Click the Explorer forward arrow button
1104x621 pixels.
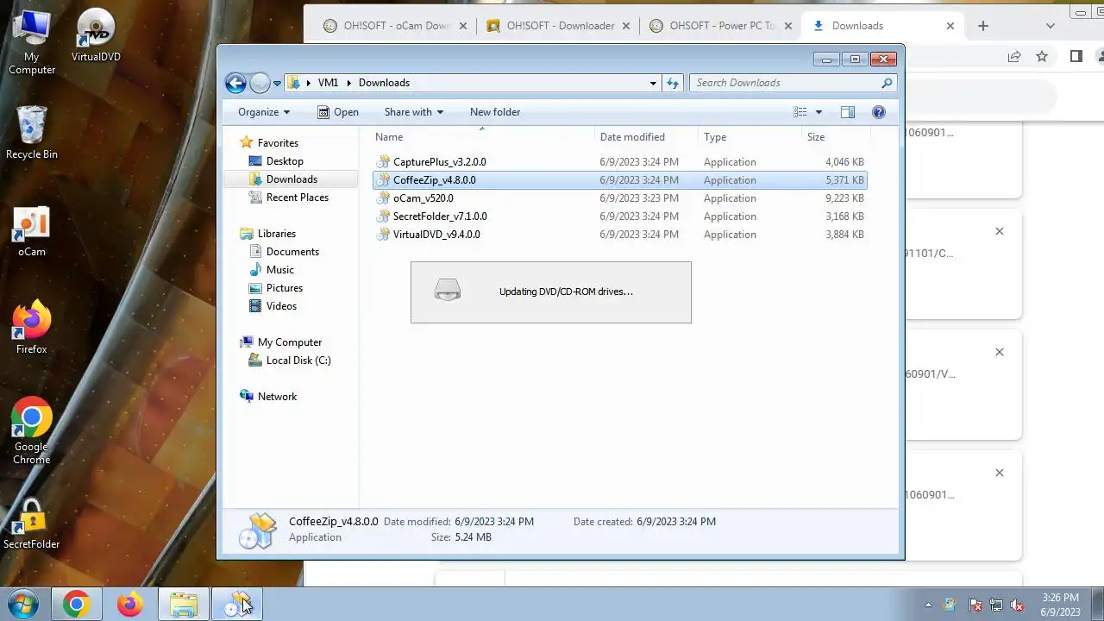tap(260, 83)
